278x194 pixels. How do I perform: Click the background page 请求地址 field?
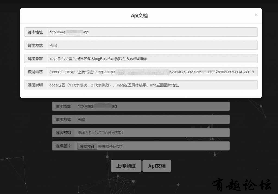tap(152, 106)
